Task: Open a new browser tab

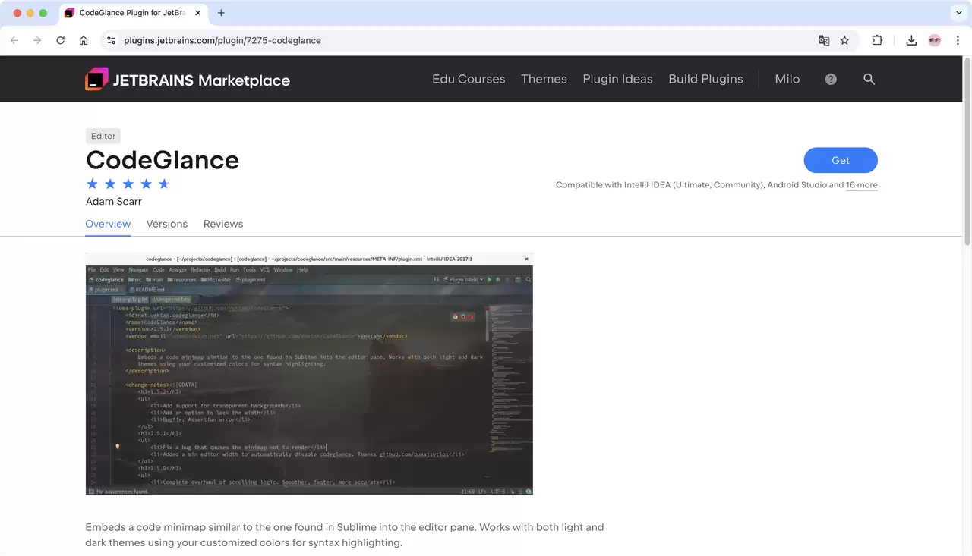Action: coord(221,13)
